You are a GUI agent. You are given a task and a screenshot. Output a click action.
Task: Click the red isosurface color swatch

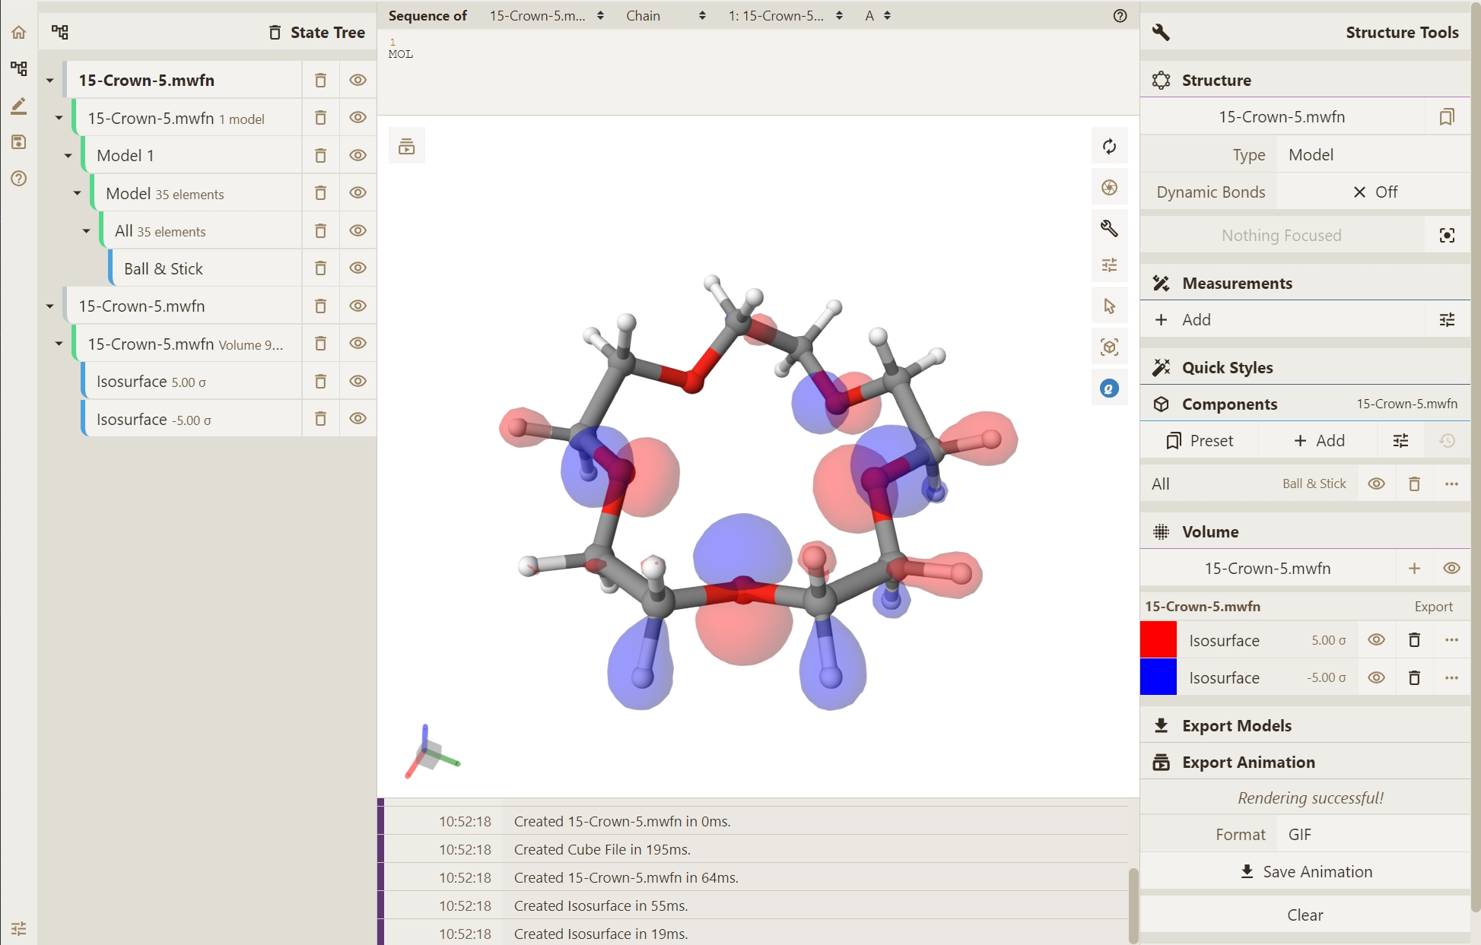[1158, 640]
